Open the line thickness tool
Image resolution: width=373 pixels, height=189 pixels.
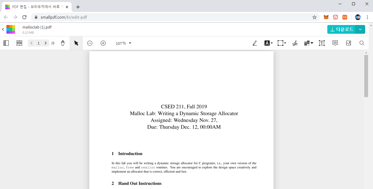[307, 43]
